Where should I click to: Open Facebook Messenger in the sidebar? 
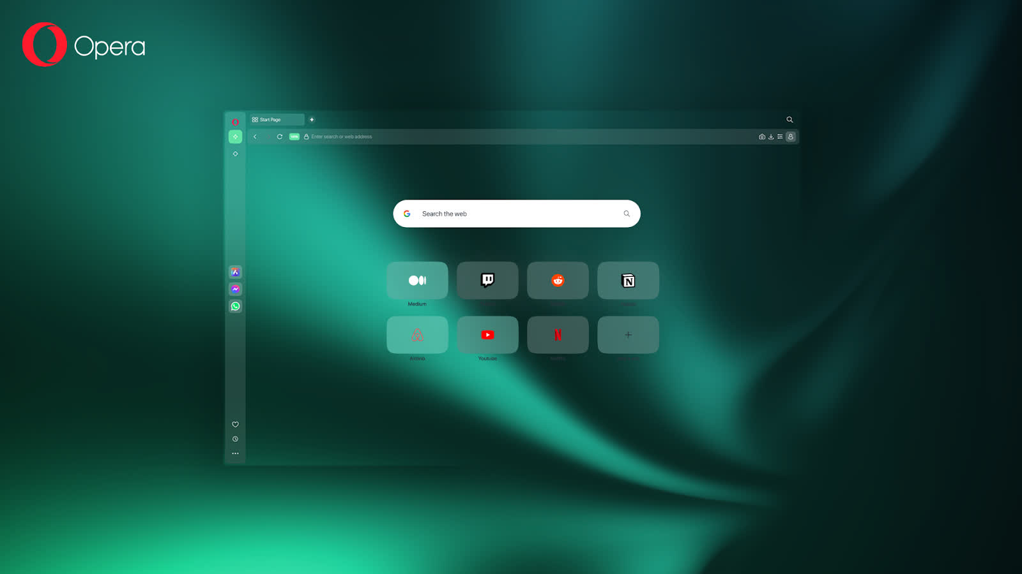click(x=235, y=289)
